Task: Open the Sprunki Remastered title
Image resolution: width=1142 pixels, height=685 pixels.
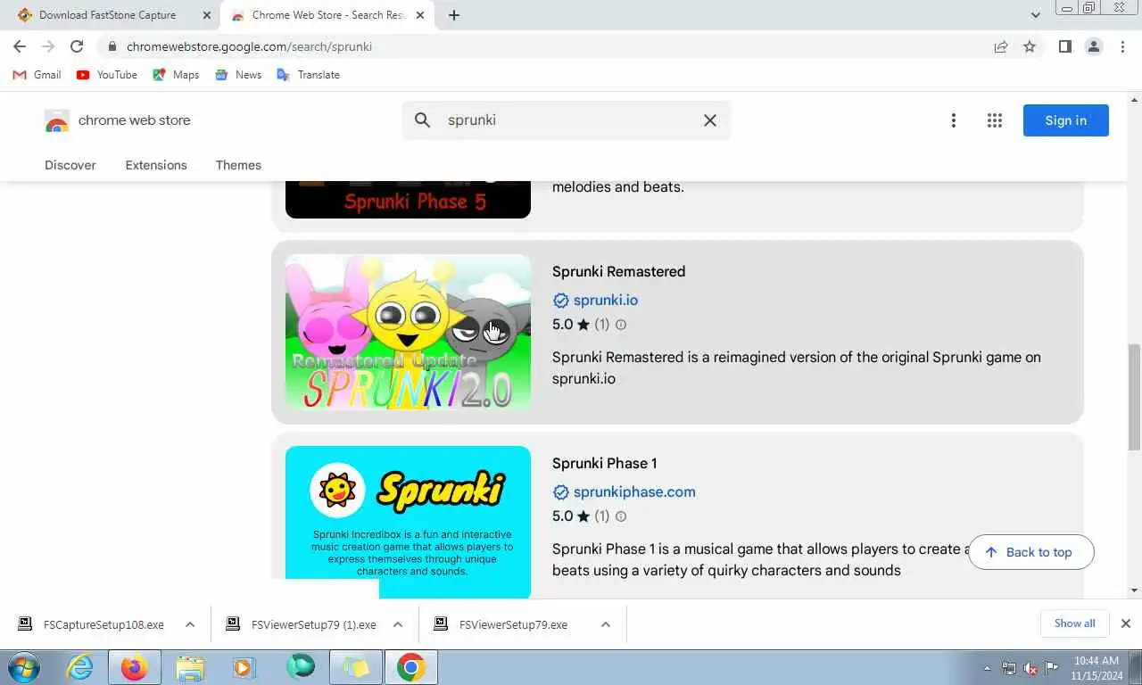Action: (618, 271)
